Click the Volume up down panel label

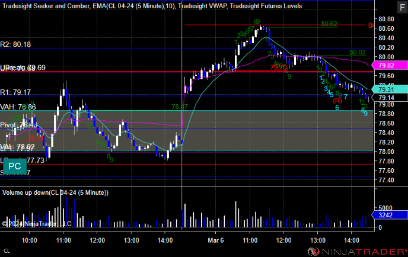pos(55,192)
